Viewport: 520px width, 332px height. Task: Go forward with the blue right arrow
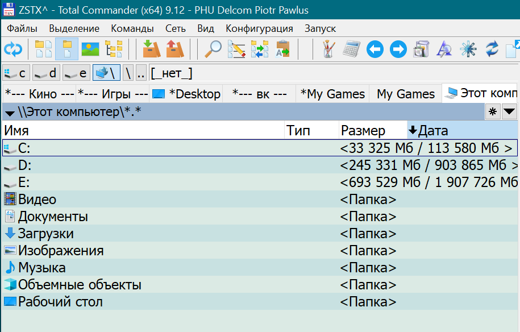point(398,49)
